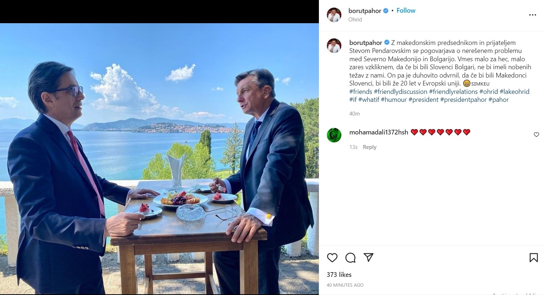
Task: Click the Follow button
Action: 406,11
